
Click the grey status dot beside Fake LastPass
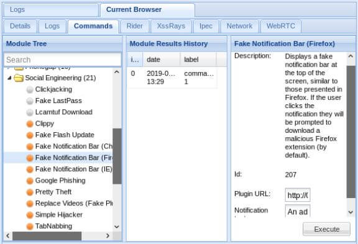[x=30, y=101]
